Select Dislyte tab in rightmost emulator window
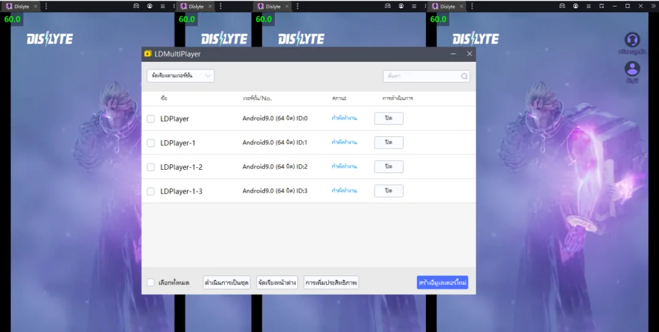This screenshot has width=659, height=332. 448,6
